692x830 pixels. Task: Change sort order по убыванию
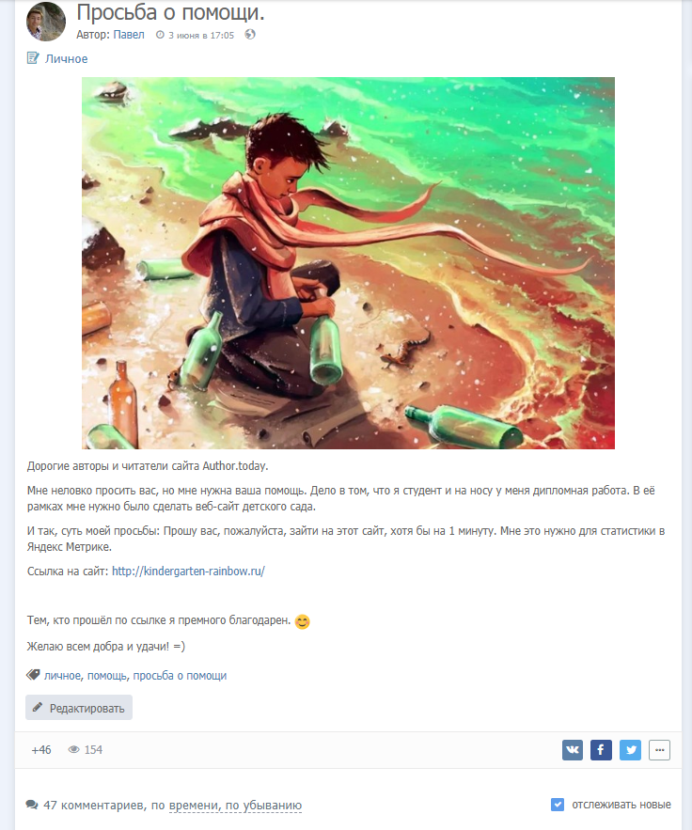coord(263,806)
